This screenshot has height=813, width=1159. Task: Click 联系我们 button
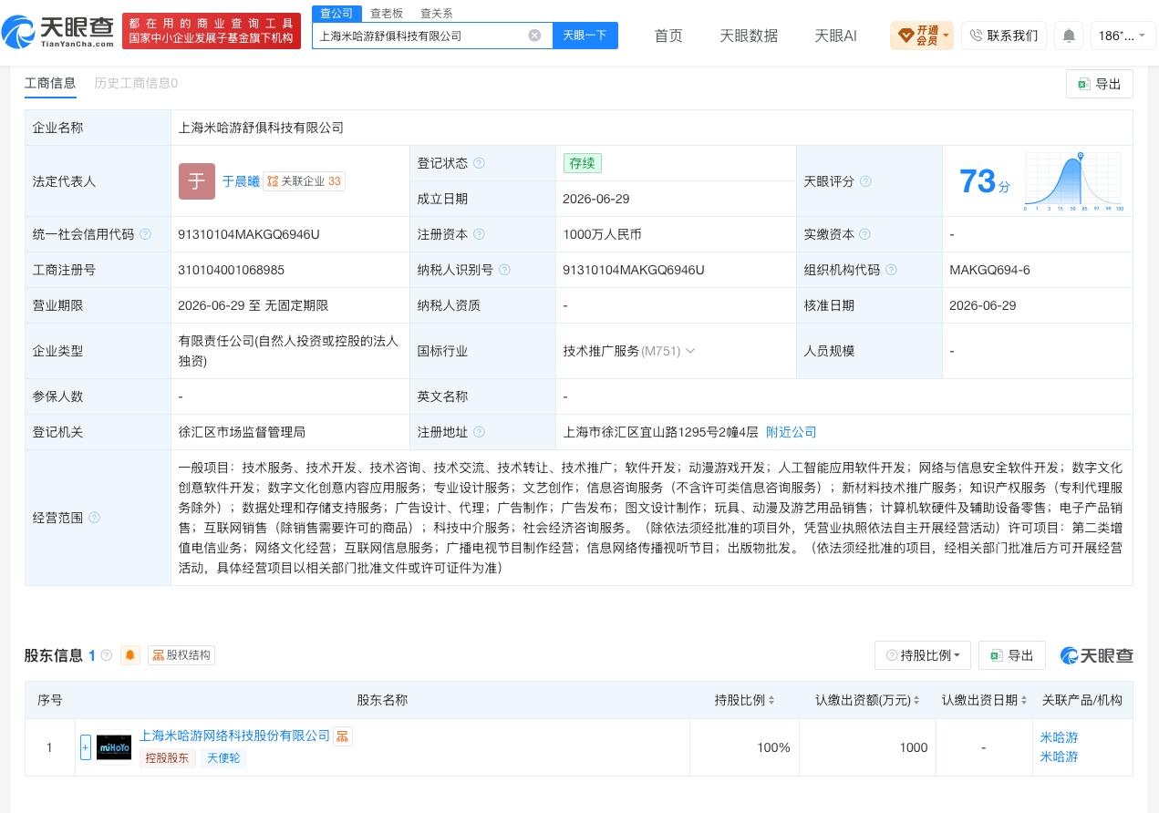tap(1003, 36)
